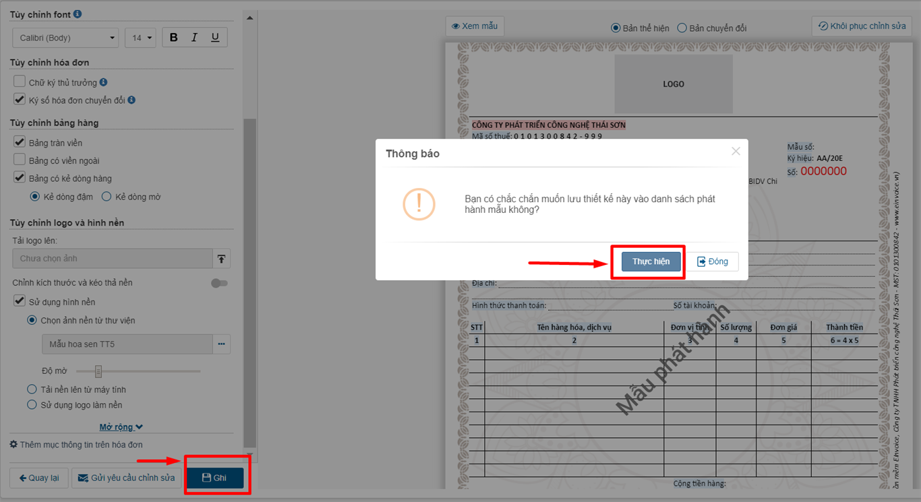Click Xem mẫu preview button
Viewport: 921px width, 502px height.
click(x=475, y=26)
